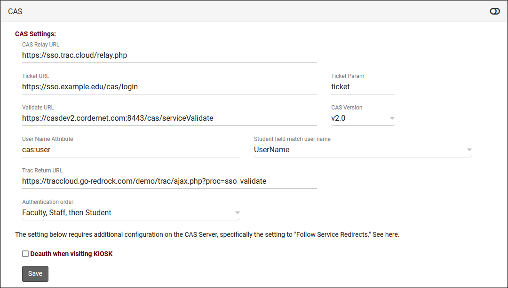
Task: Click the Deauth when visiting KIOSK label
Action: click(x=71, y=254)
